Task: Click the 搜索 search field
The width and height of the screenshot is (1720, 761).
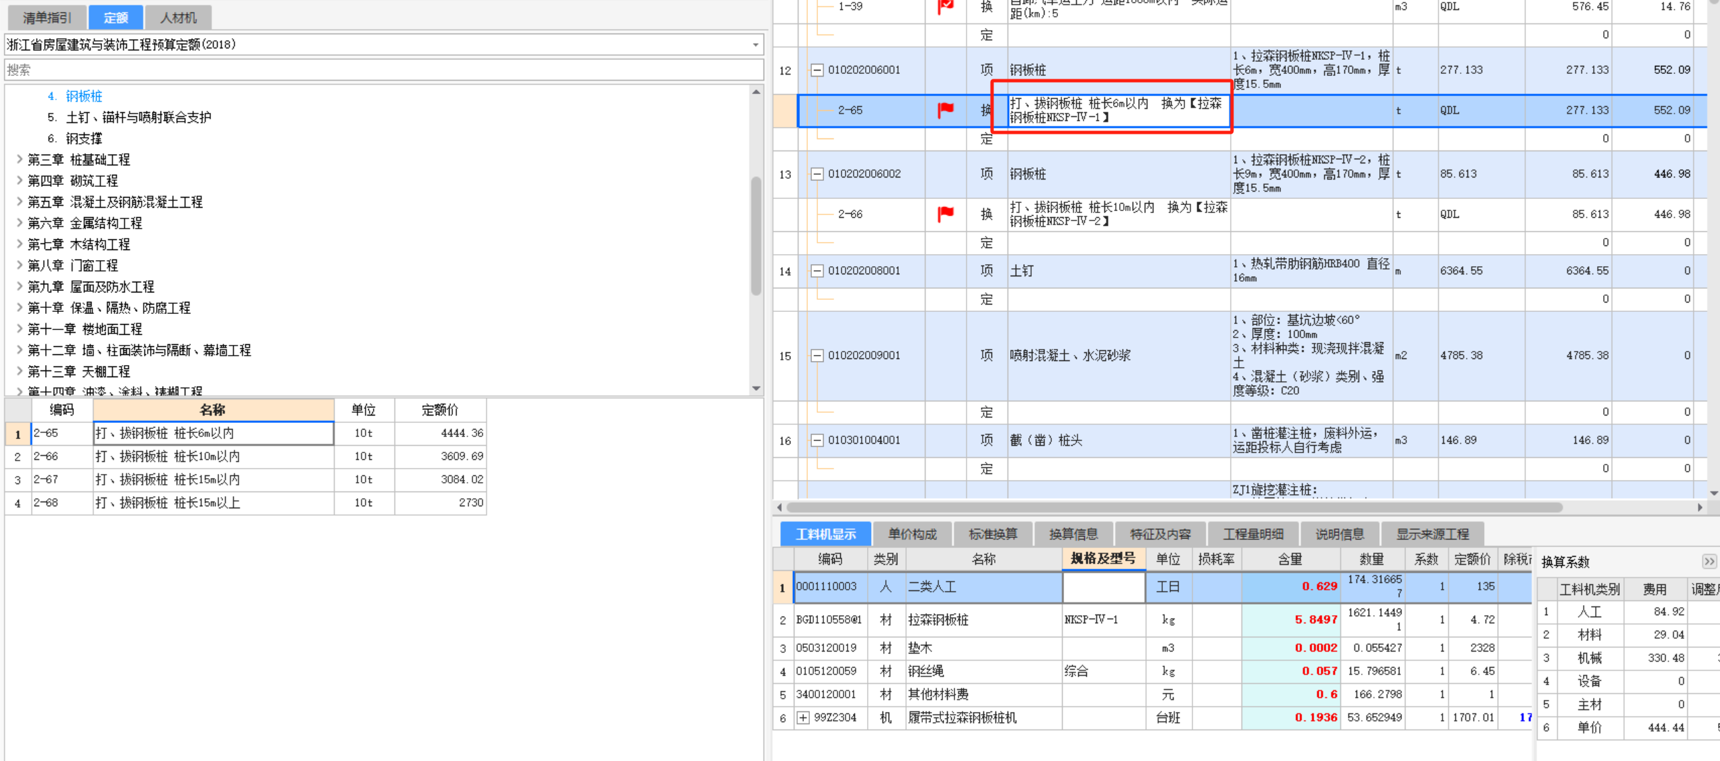Action: point(384,70)
